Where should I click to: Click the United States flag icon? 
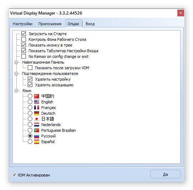tap(37, 102)
